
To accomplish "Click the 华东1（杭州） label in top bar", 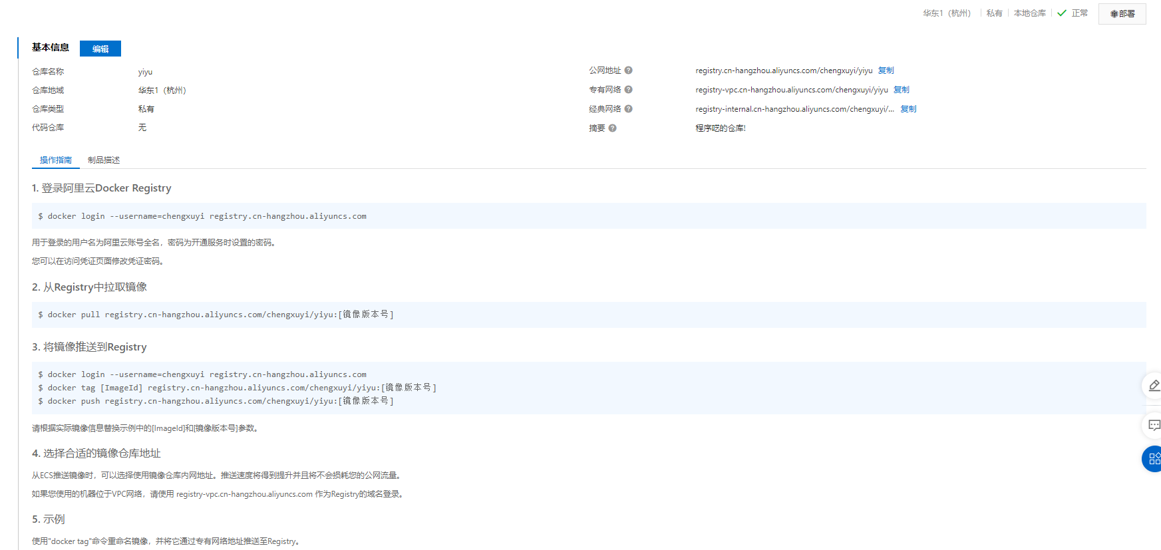I will 947,13.
